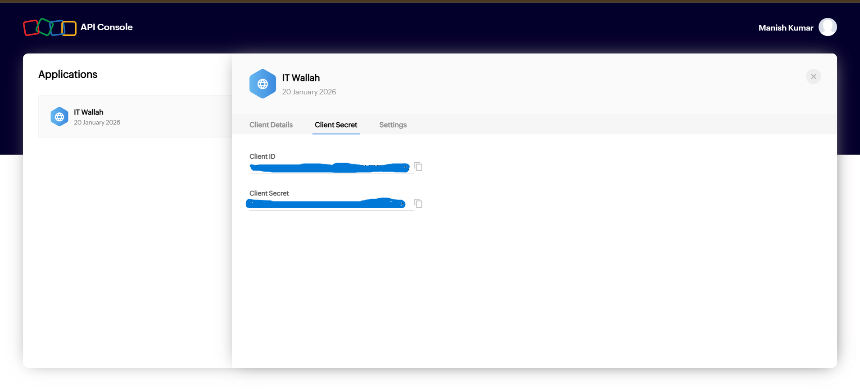The width and height of the screenshot is (860, 392).
Task: Click the 20 January 2026 date in the Applications list
Action: pyautogui.click(x=97, y=122)
